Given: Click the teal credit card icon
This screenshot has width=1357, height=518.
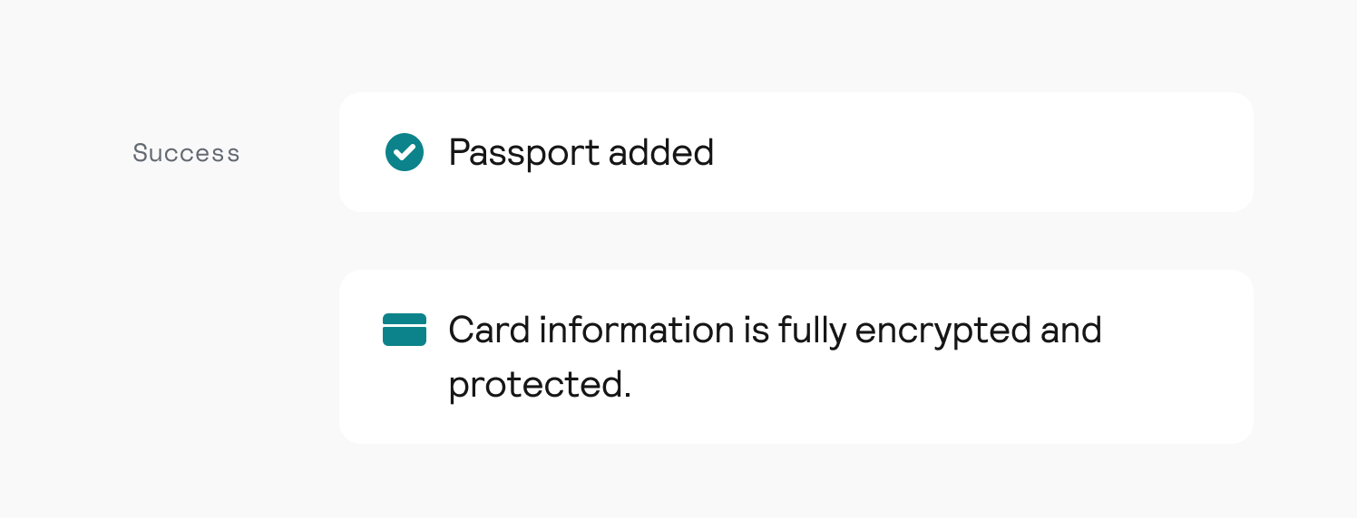Looking at the screenshot, I should [x=405, y=330].
